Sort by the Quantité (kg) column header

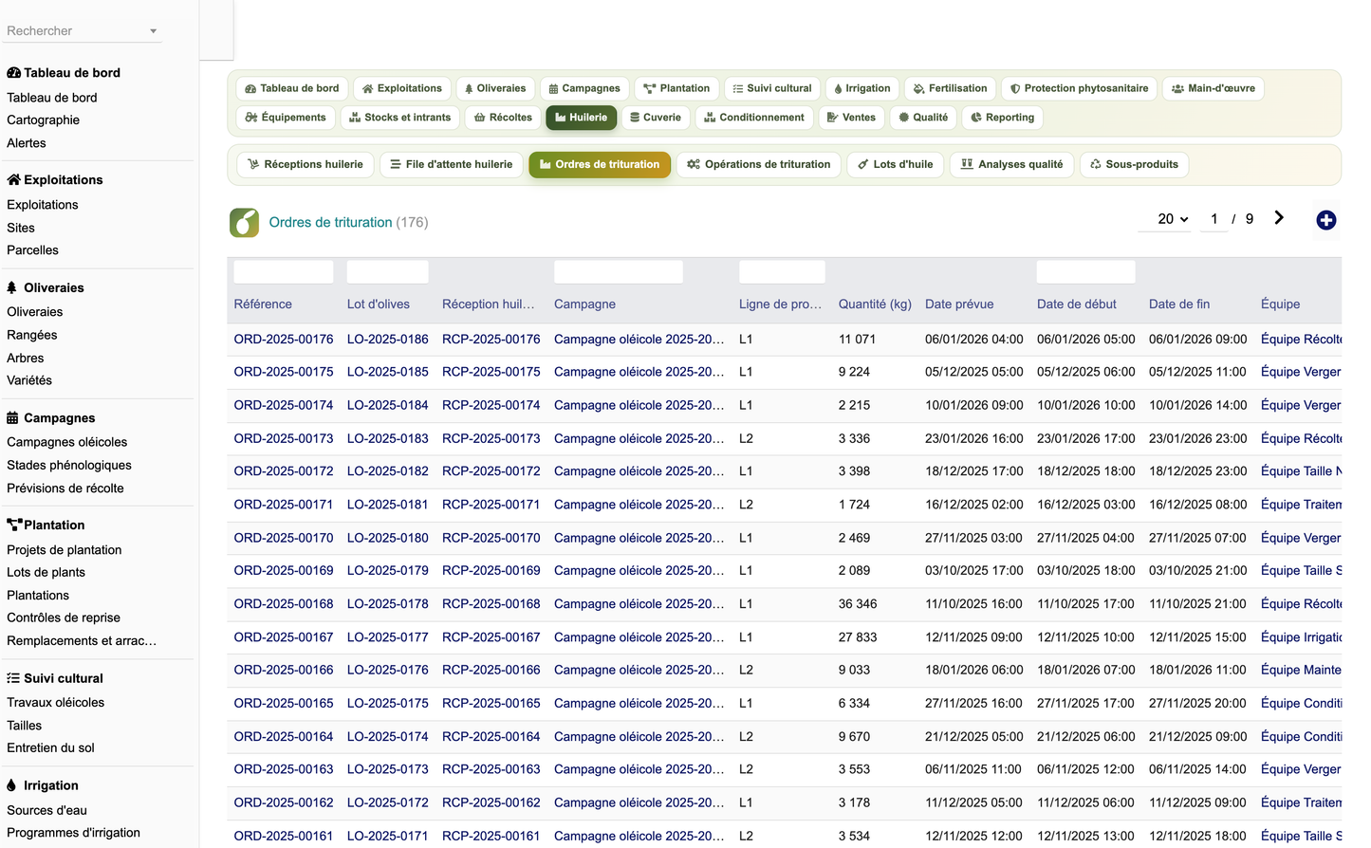(875, 304)
